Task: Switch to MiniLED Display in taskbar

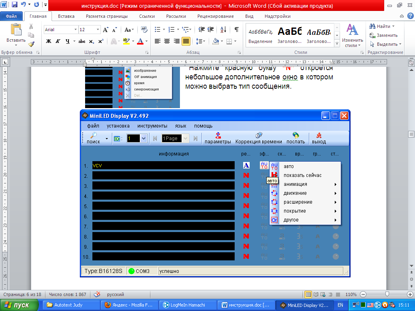Action: pos(304,305)
